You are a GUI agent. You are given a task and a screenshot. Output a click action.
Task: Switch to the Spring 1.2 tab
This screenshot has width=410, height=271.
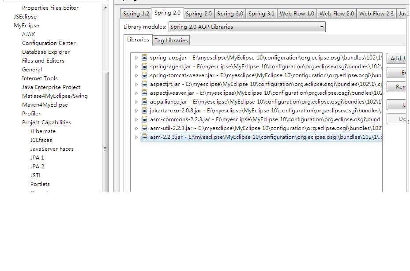click(136, 14)
